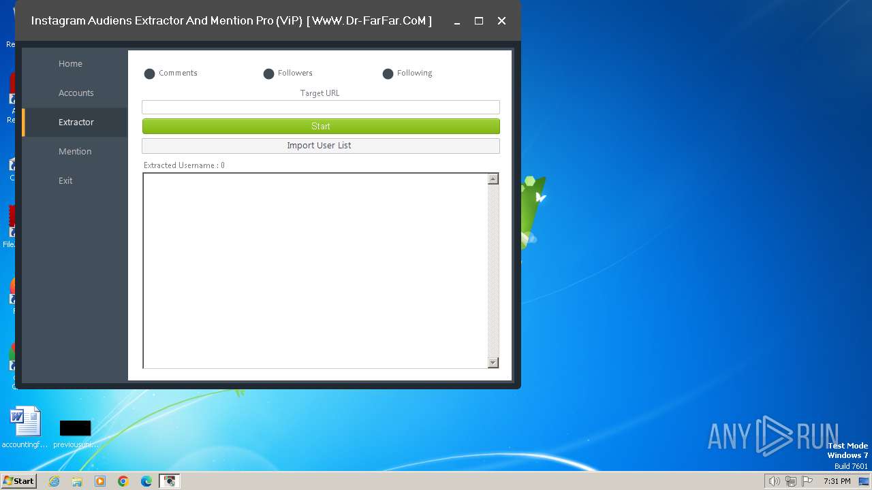Screen dimensions: 872x490
Task: Click the Action Center flag tray icon
Action: point(807,481)
